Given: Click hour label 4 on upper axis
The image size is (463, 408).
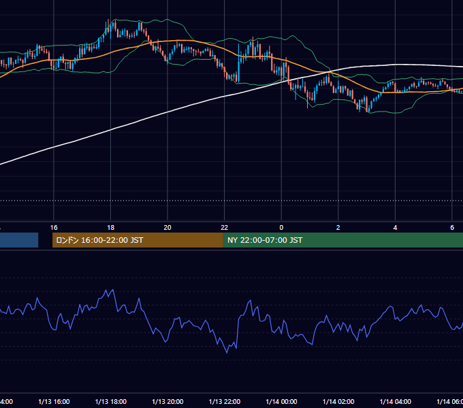Looking at the screenshot, I should pyautogui.click(x=395, y=228).
